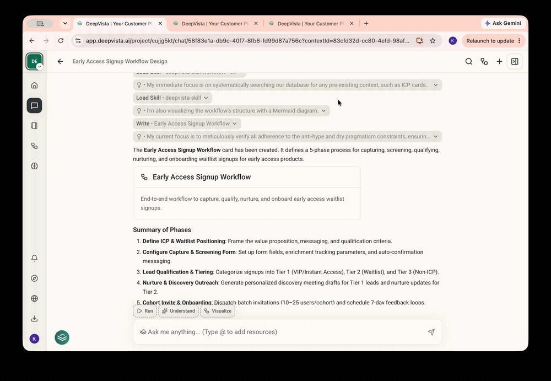Screen dimensions: 551x381
Task: Open the workflows icon in left sidebar
Action: coord(34,146)
